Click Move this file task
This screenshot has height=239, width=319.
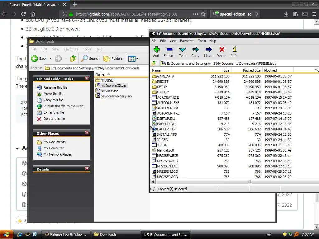pos(54,94)
